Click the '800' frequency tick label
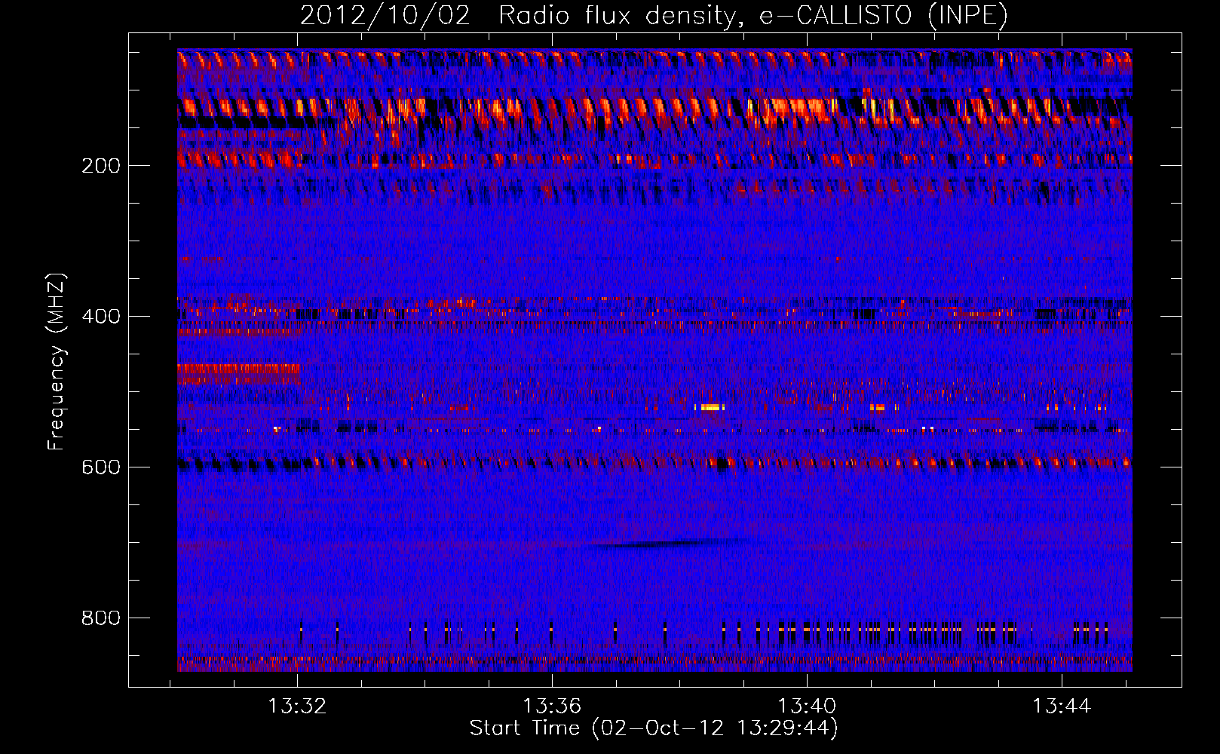 point(101,618)
